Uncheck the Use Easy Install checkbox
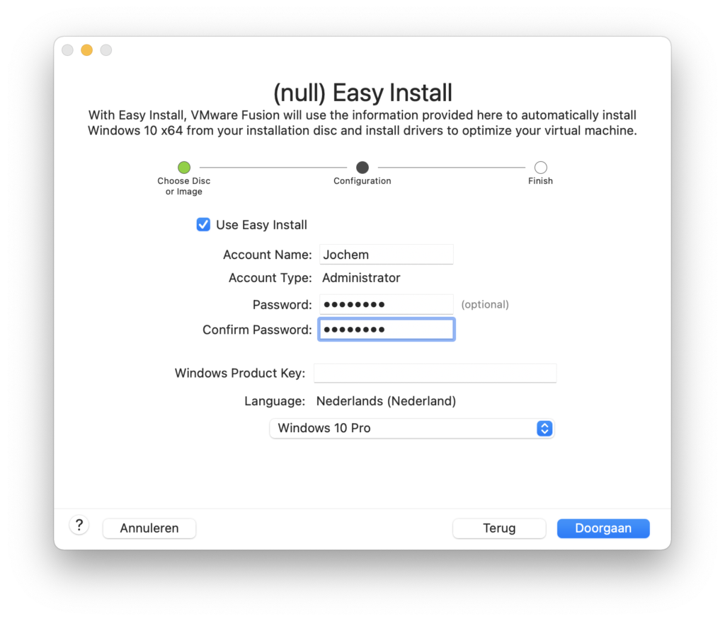This screenshot has width=725, height=621. coord(203,224)
